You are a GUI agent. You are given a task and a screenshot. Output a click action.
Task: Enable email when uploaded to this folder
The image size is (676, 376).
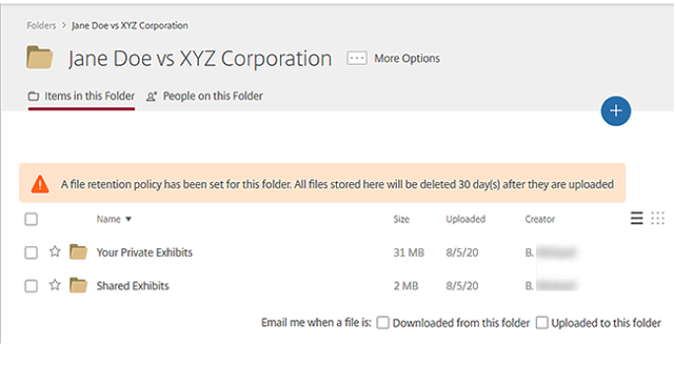tap(542, 323)
